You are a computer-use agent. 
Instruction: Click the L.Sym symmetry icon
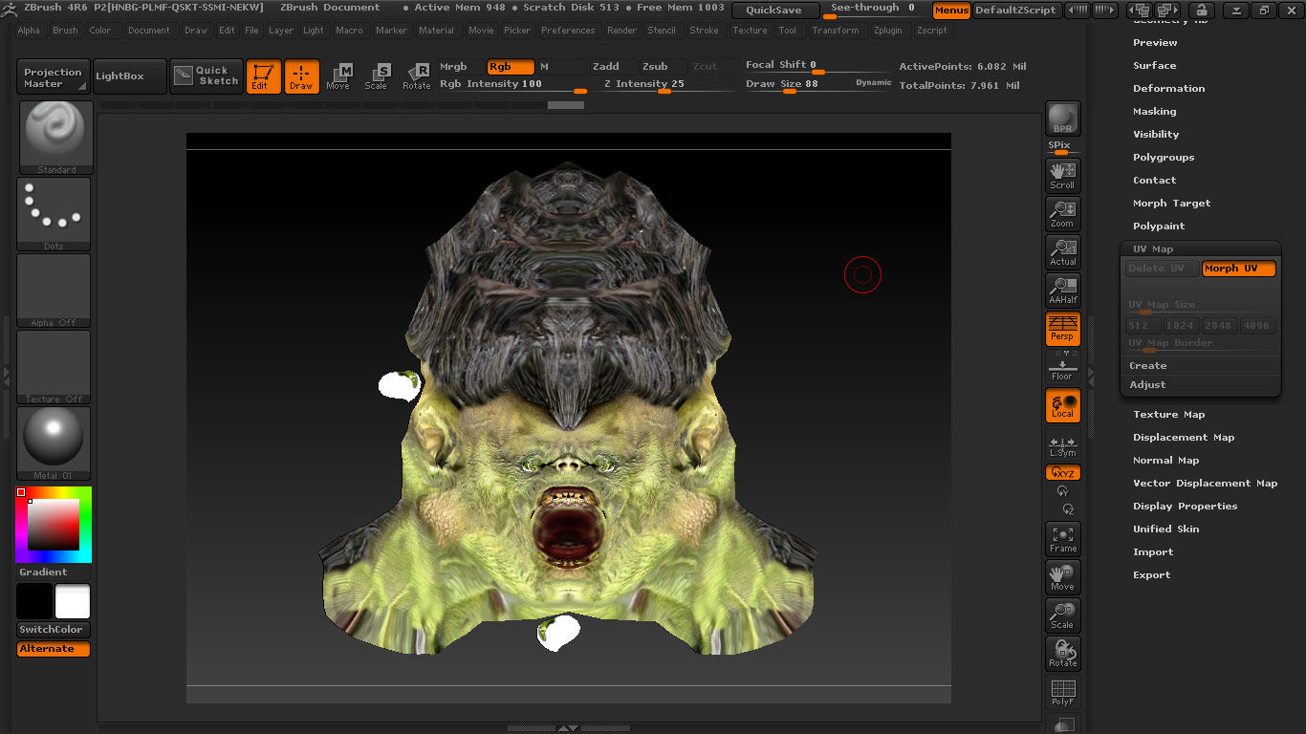pos(1062,447)
